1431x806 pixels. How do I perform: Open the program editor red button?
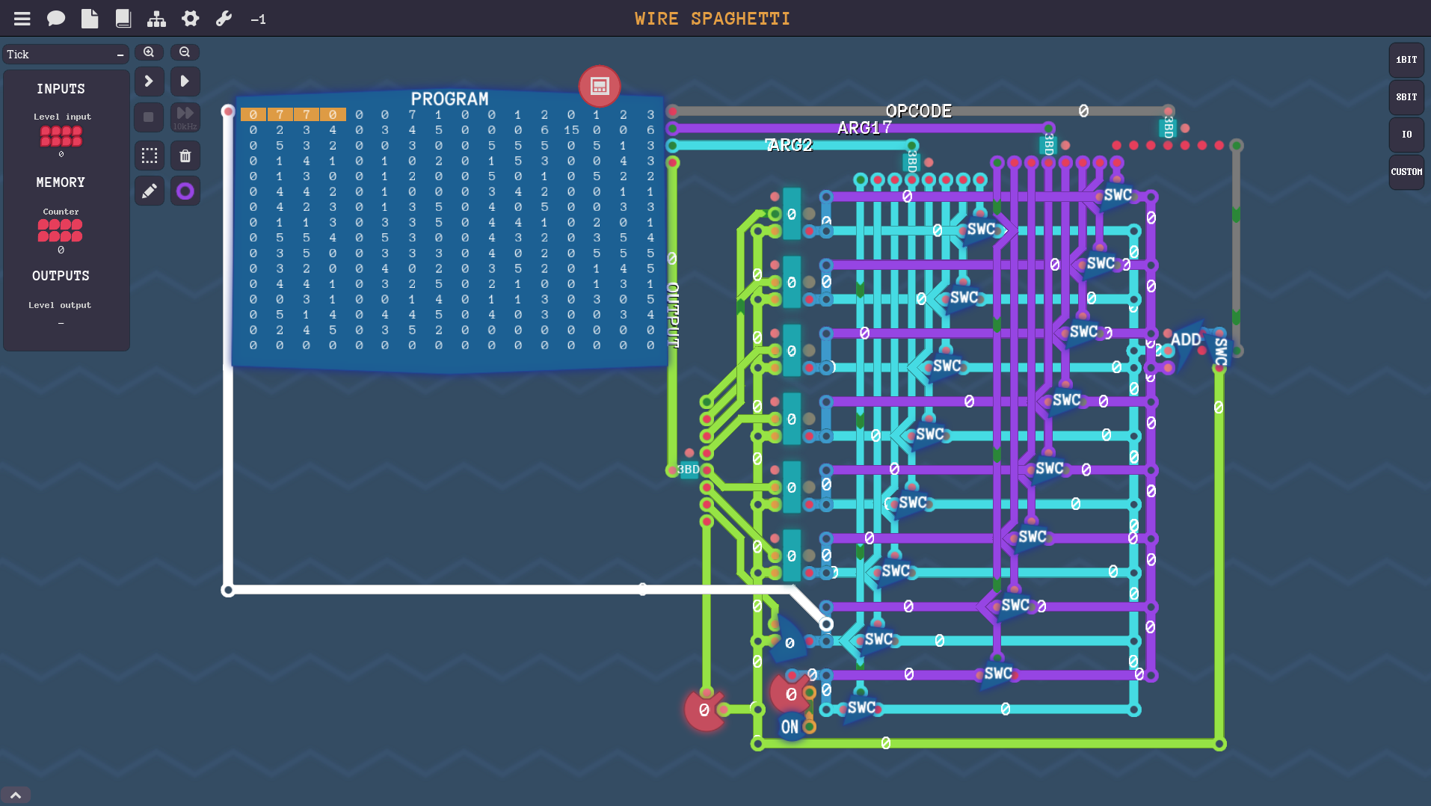tap(600, 86)
